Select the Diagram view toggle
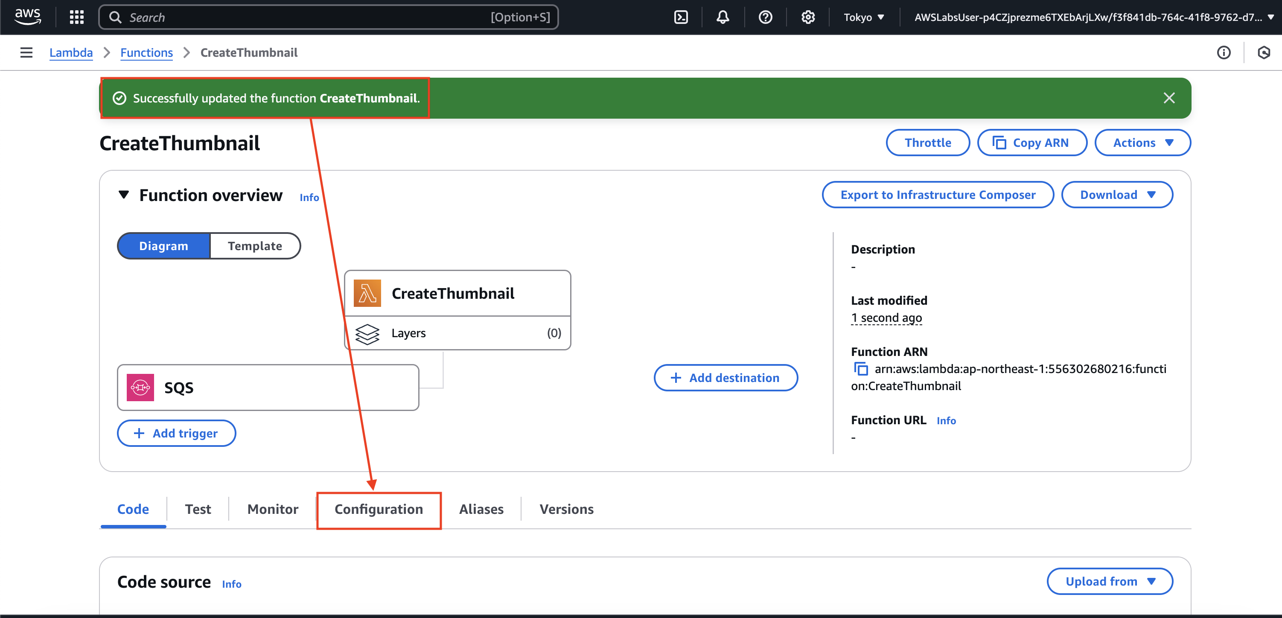Viewport: 1282px width, 618px height. [163, 246]
